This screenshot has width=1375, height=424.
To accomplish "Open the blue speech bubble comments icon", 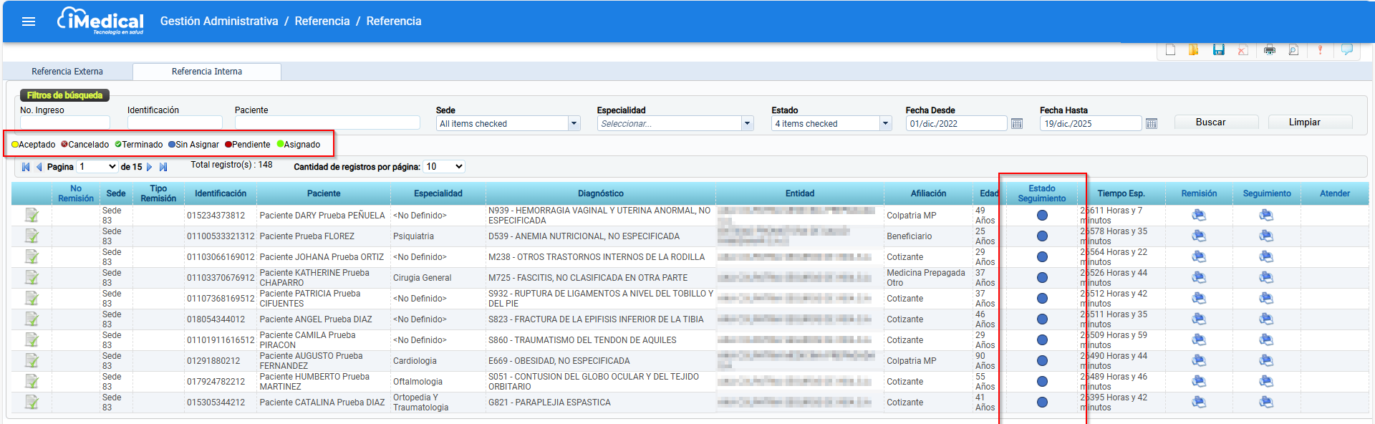I will [1346, 49].
